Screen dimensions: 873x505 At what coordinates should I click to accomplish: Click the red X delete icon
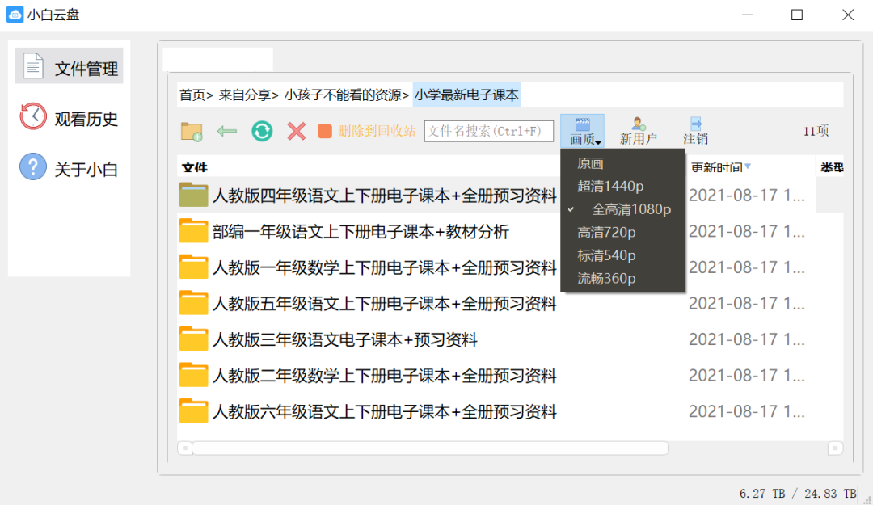(296, 132)
